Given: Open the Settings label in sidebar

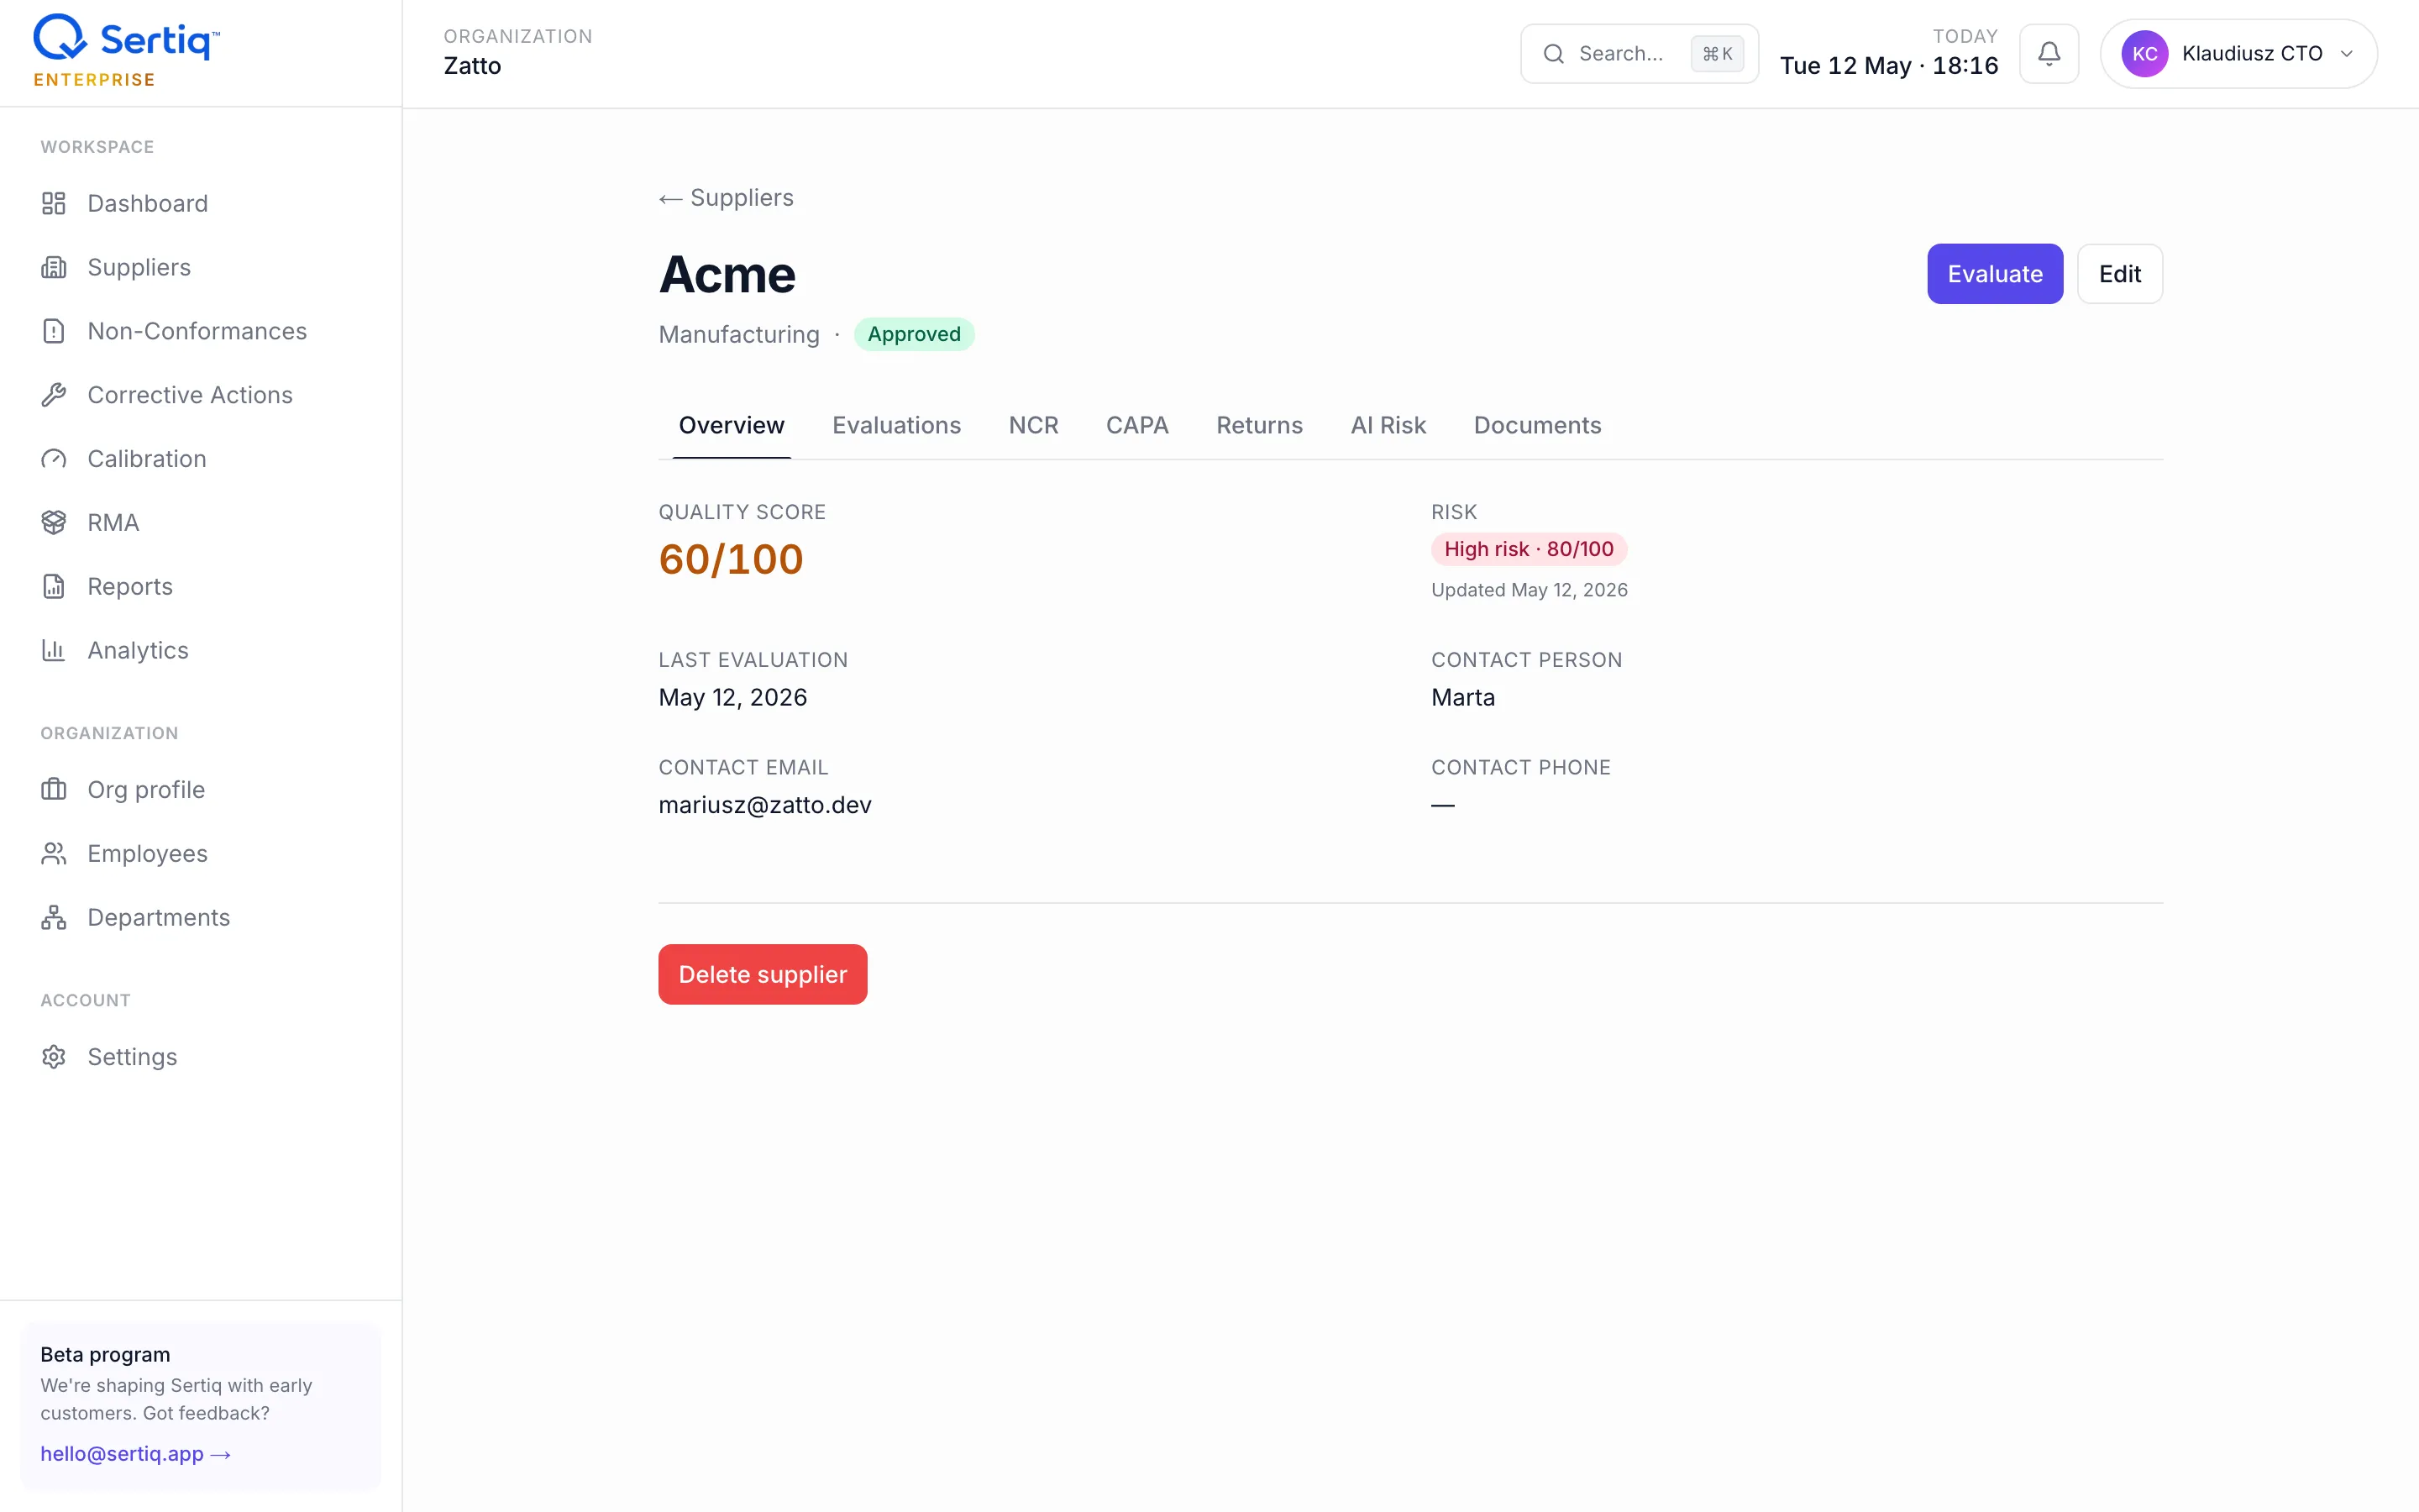Looking at the screenshot, I should [132, 1057].
